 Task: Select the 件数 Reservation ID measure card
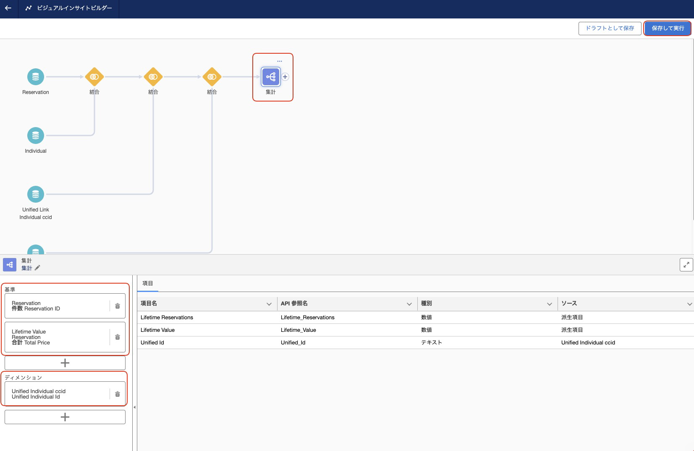click(65, 306)
